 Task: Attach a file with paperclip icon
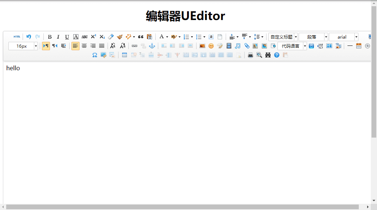(247, 46)
